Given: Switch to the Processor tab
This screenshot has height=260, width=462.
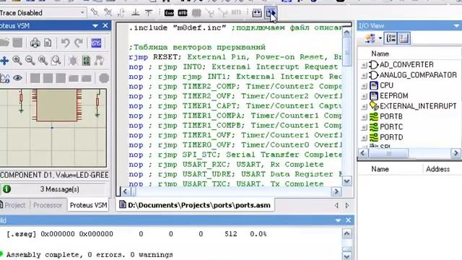Looking at the screenshot, I should 48,205.
